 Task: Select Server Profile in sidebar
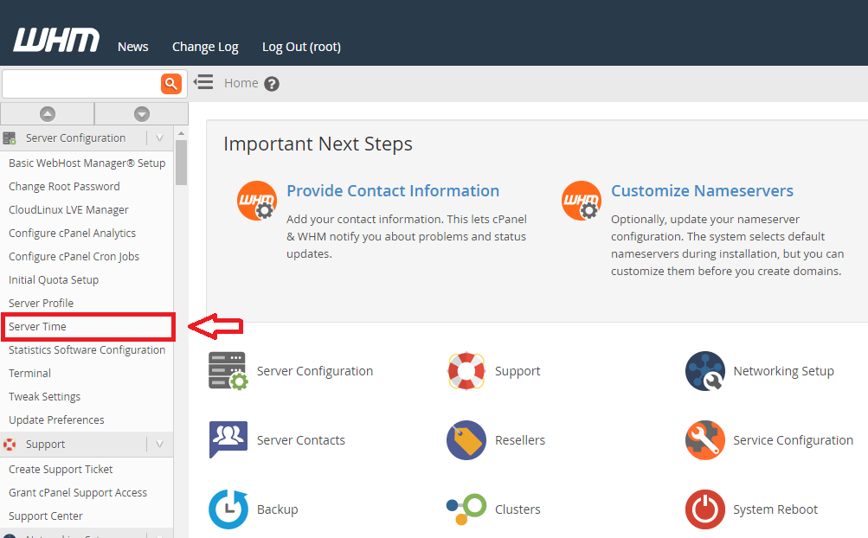point(41,303)
